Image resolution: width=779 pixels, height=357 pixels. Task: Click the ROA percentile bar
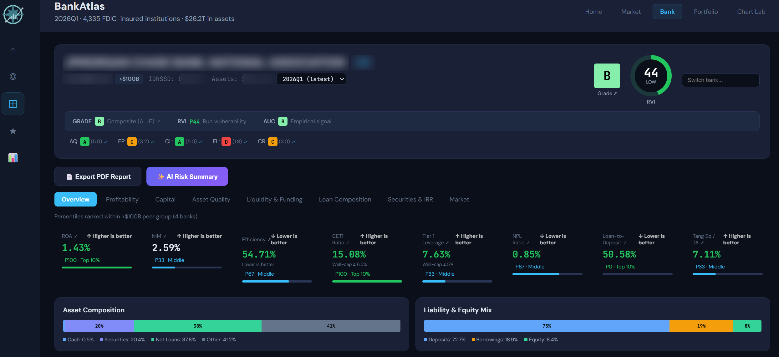[97, 268]
